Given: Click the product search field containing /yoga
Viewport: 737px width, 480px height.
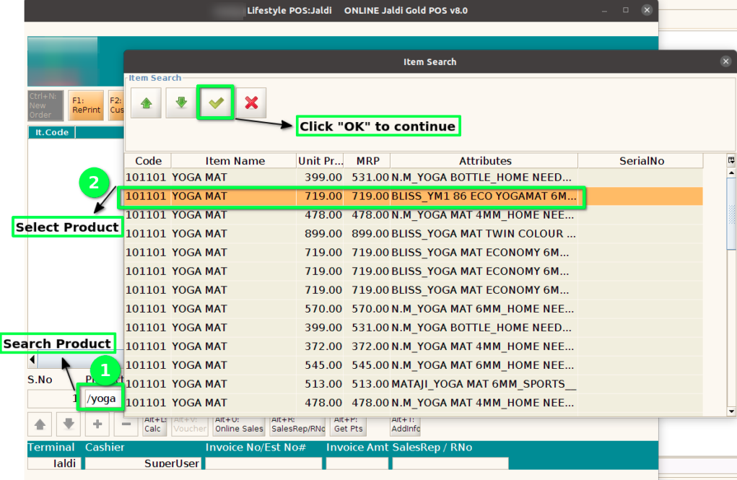Looking at the screenshot, I should pos(101,398).
